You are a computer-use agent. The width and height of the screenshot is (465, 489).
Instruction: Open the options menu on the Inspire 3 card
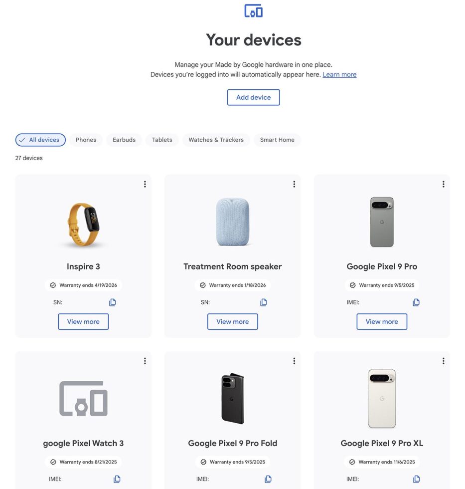click(145, 184)
